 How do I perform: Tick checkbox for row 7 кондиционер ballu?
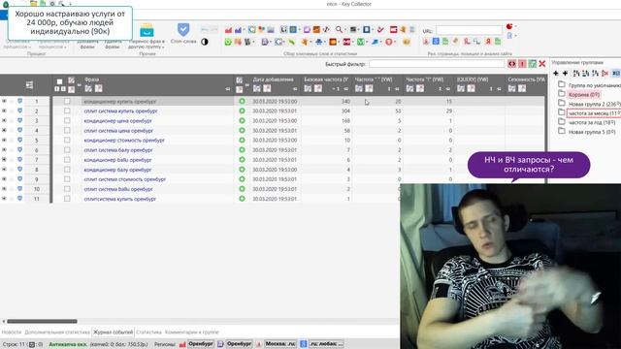tap(67, 159)
